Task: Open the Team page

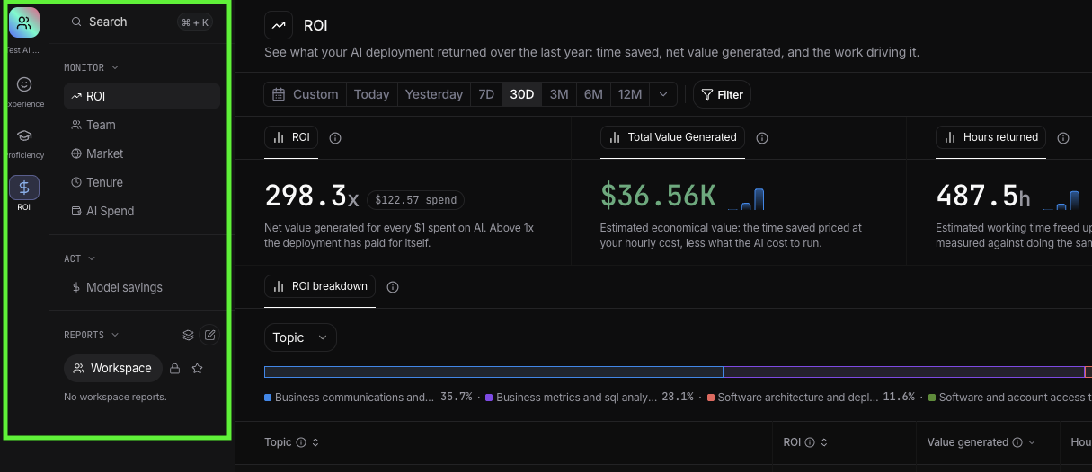Action: (142, 125)
